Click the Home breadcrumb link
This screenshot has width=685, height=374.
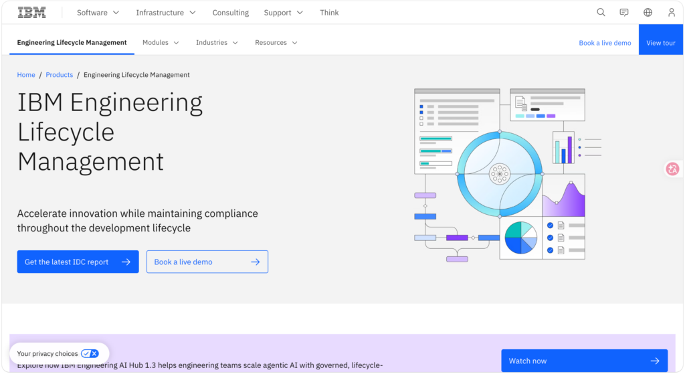tap(26, 75)
